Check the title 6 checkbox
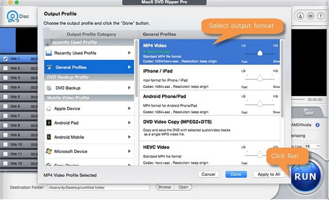This screenshot has height=200, width=329. (5, 107)
